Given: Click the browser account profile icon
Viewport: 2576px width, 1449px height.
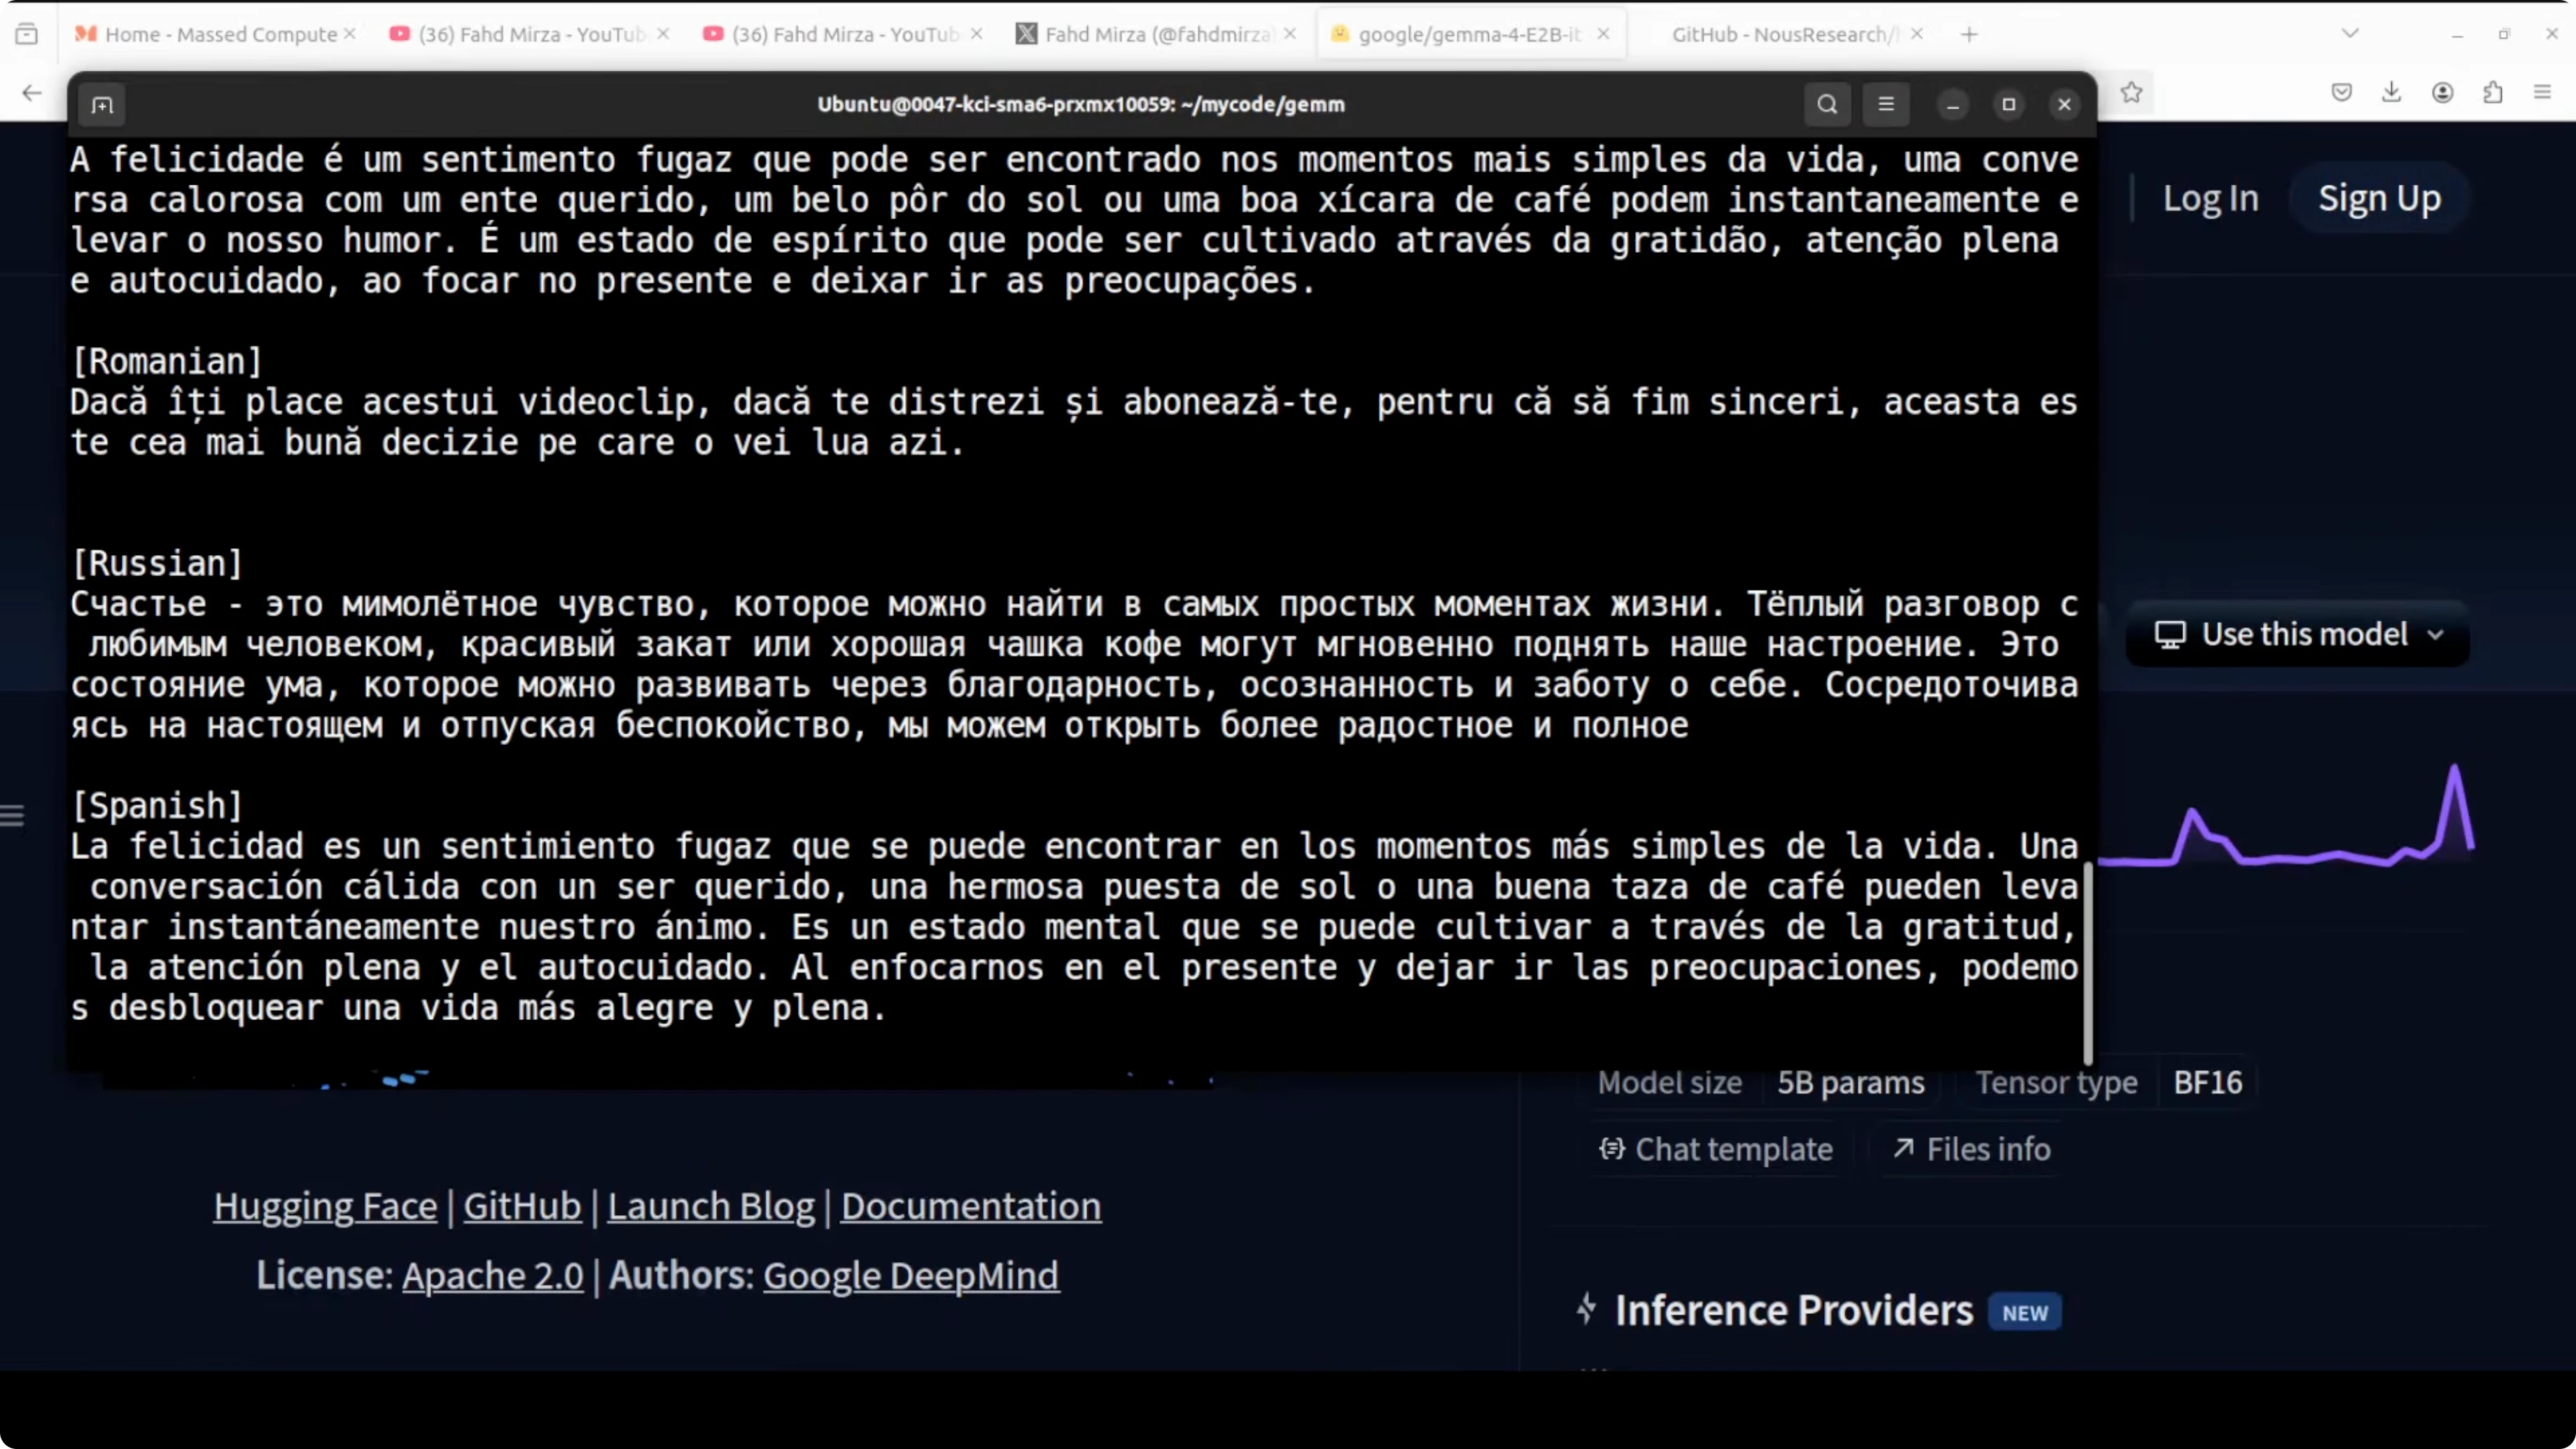Looking at the screenshot, I should click(2442, 93).
